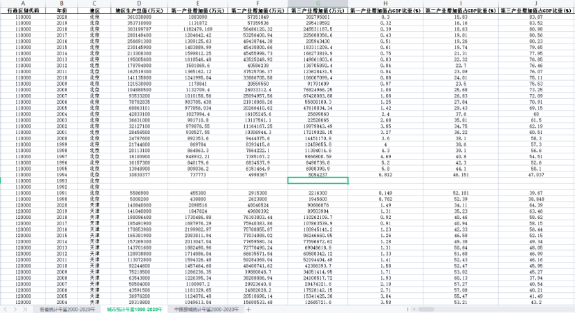575x313 pixels.
Task: Select column E by its header
Action: [198, 3]
